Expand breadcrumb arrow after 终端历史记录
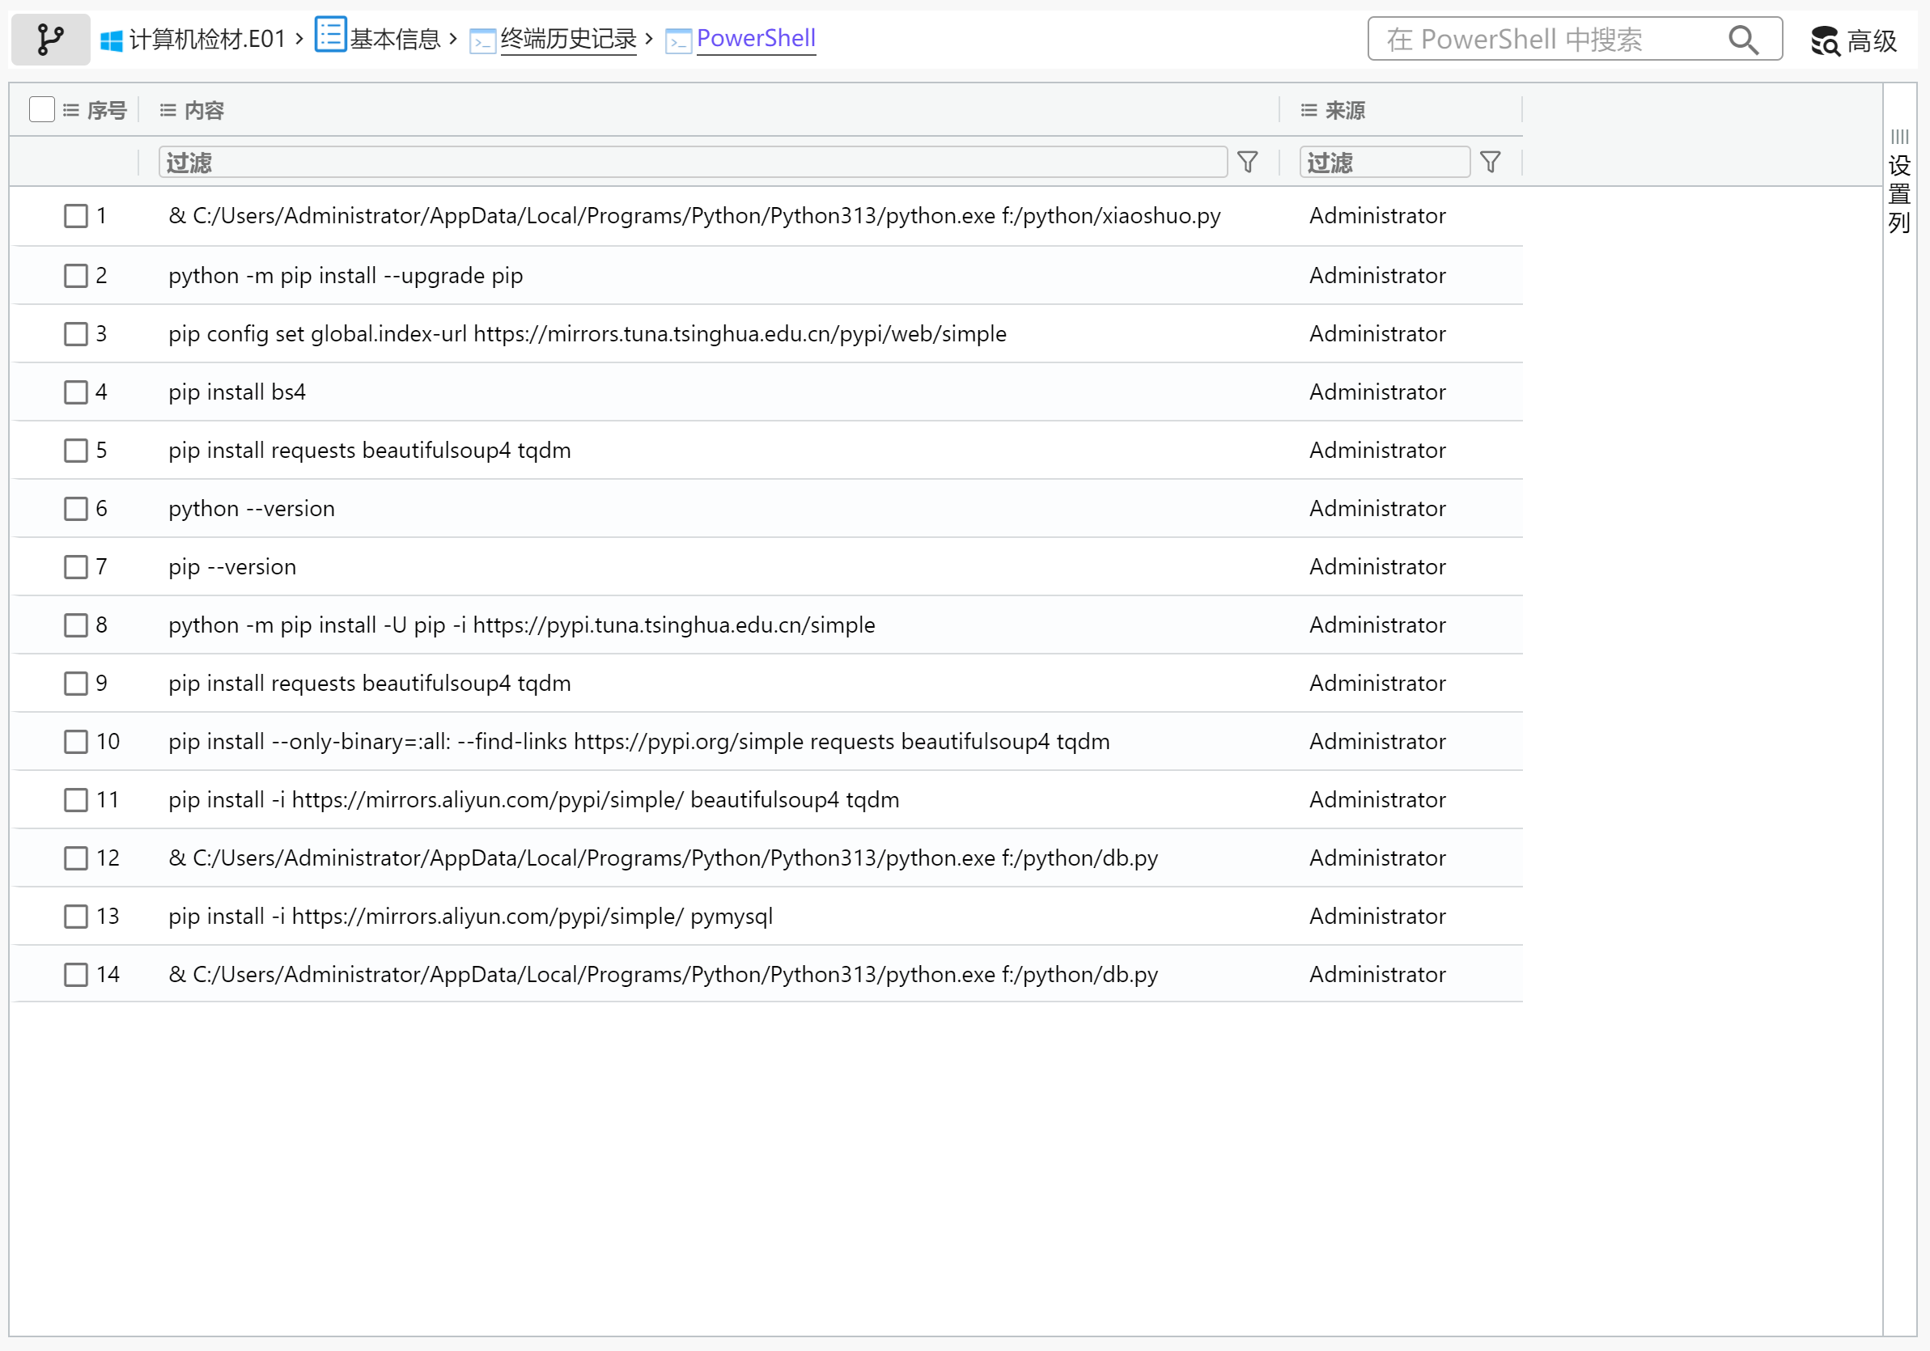Viewport: 1930px width, 1351px height. (649, 39)
